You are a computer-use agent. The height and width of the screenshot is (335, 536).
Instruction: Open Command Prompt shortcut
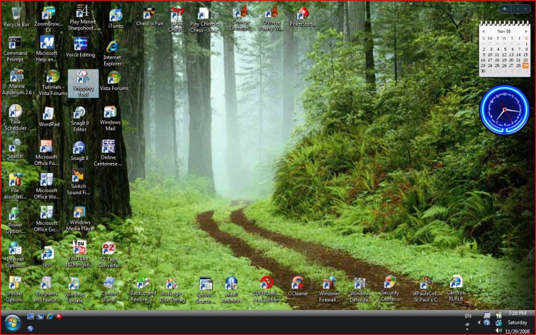coord(15,49)
